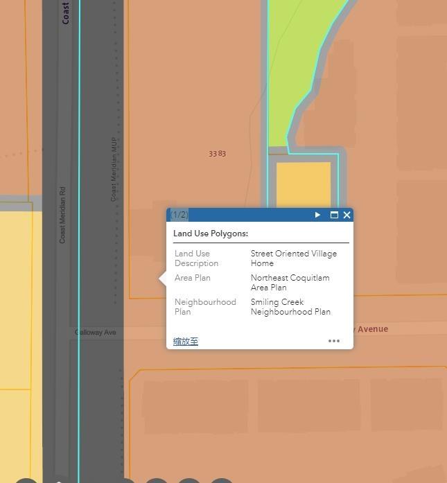Viewport: 447px width, 483px height.
Task: Click Smiling Creek Neighbourhood Plan value
Action: click(x=290, y=307)
